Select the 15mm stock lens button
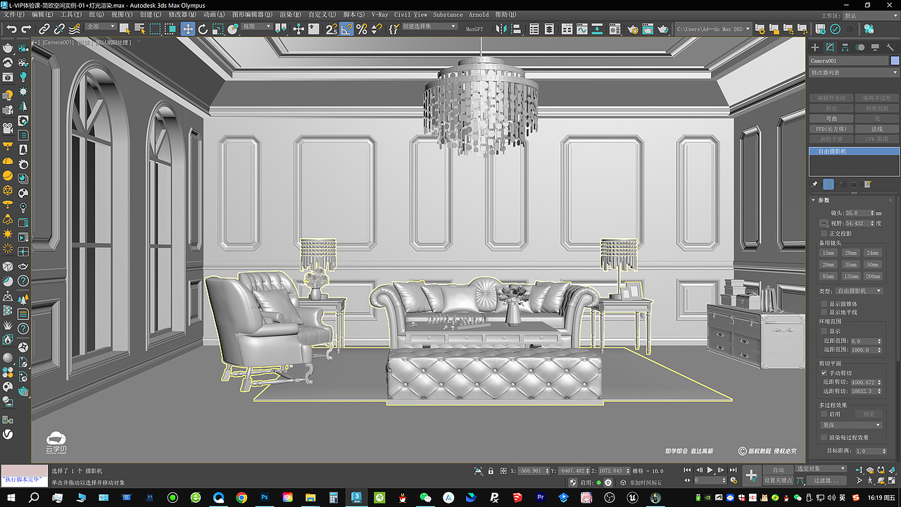Screen dimensions: 901x507 (828, 253)
